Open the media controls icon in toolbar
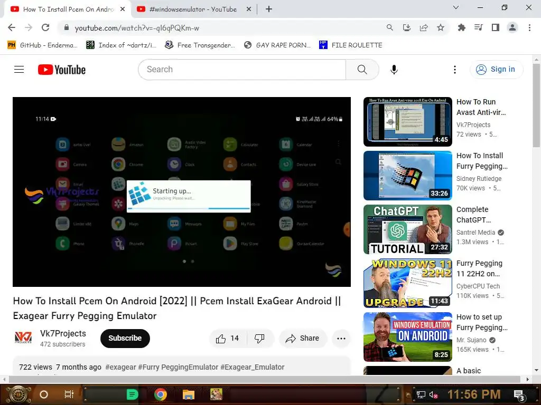The image size is (541, 405). point(478,27)
